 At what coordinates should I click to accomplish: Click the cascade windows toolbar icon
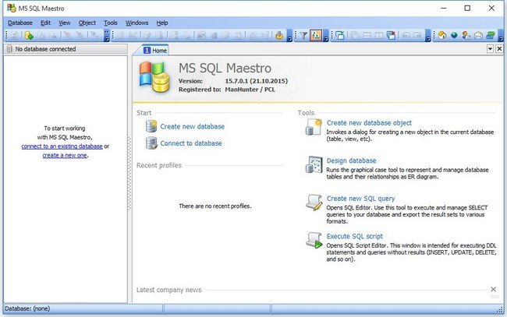[354, 36]
